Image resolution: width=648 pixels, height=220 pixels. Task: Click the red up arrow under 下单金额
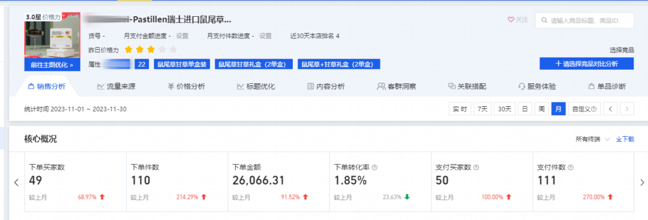305,197
